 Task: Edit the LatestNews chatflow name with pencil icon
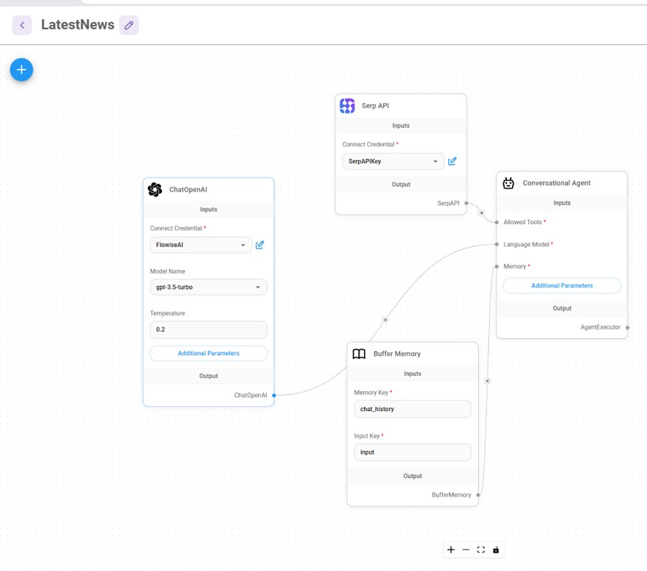(129, 25)
